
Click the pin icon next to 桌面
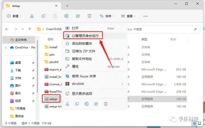pyautogui.click(x=33, y=63)
